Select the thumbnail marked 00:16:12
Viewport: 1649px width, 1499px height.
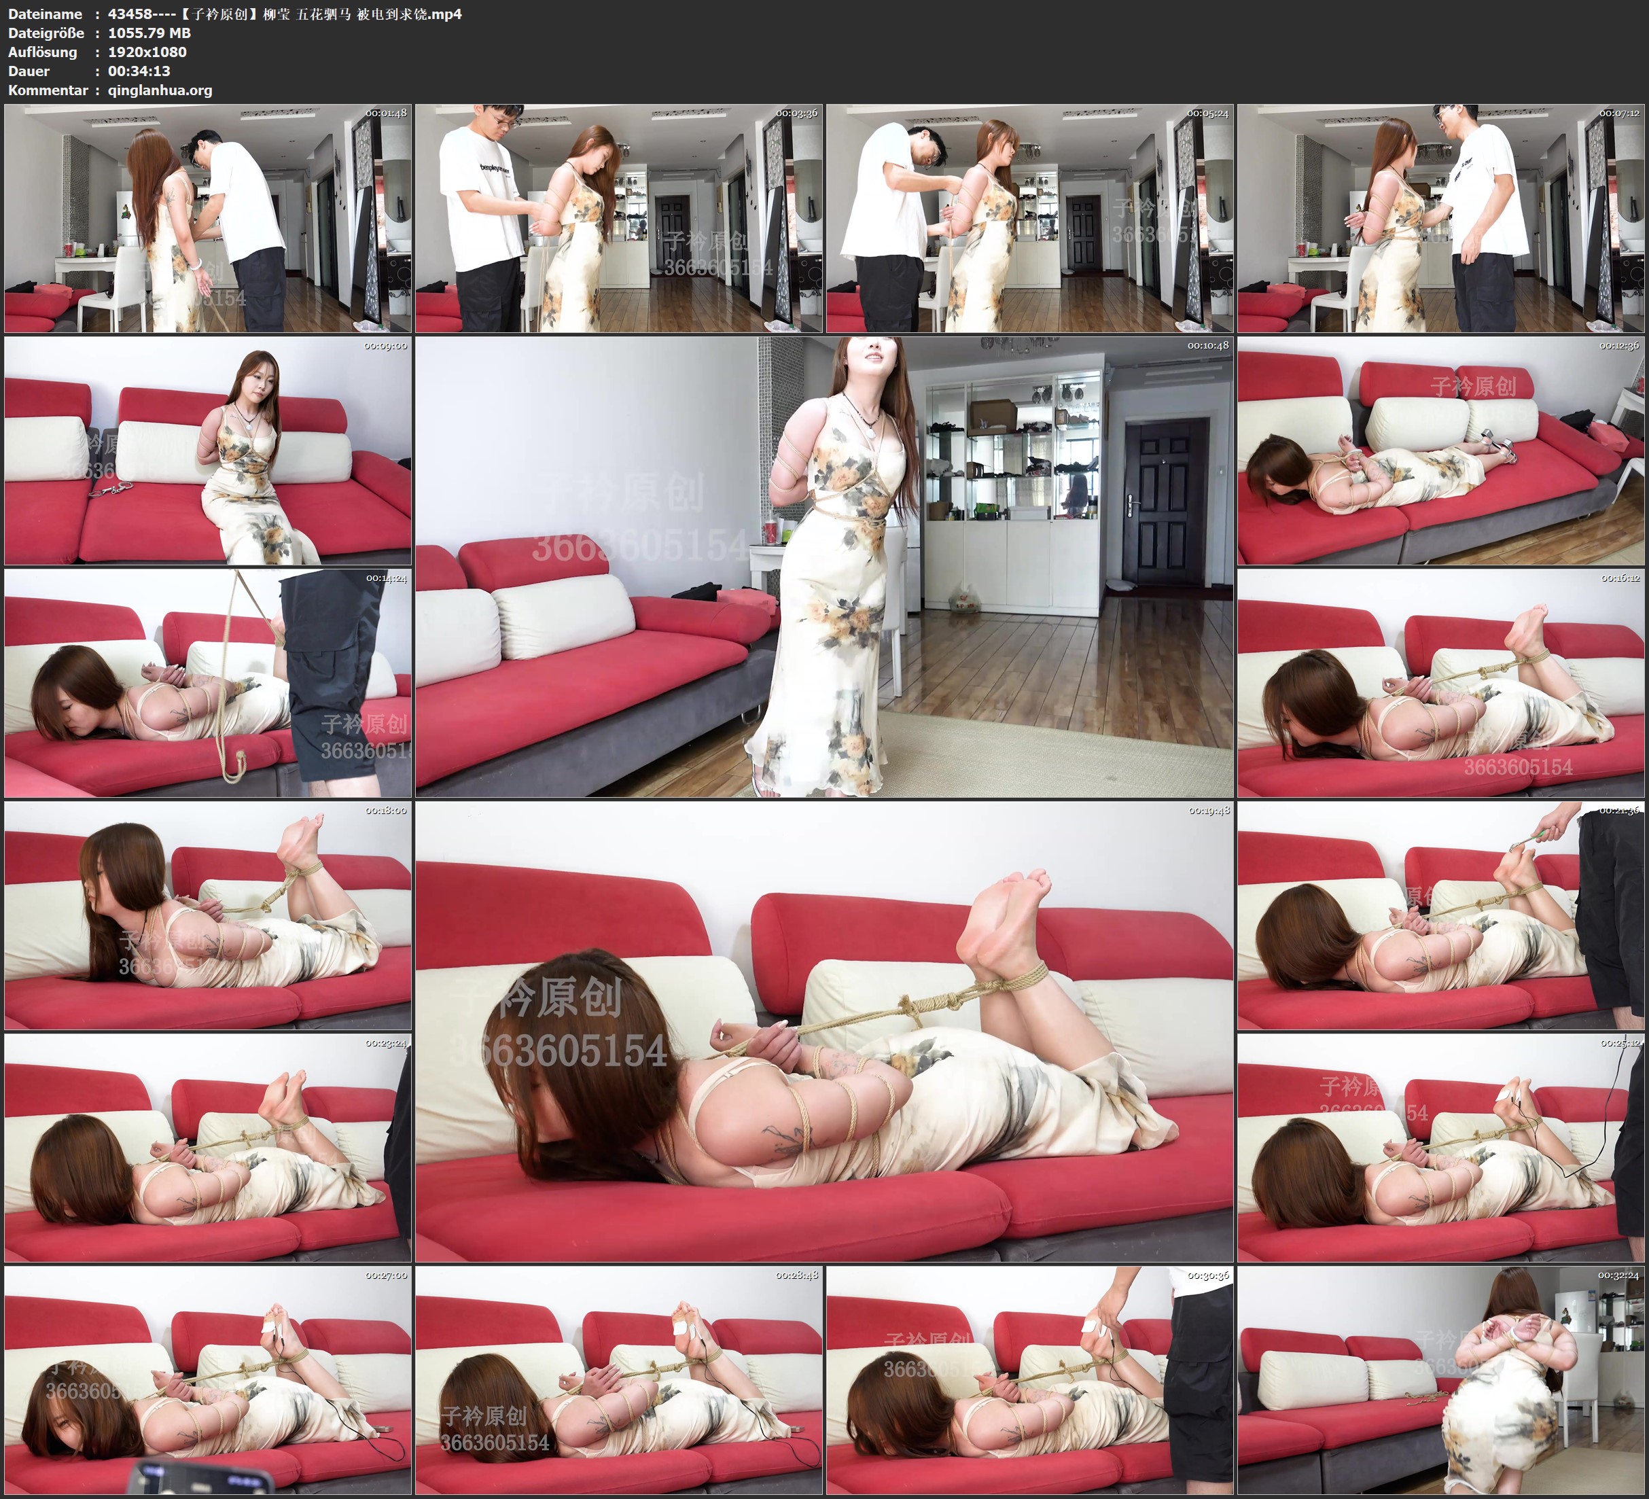click(x=1441, y=683)
